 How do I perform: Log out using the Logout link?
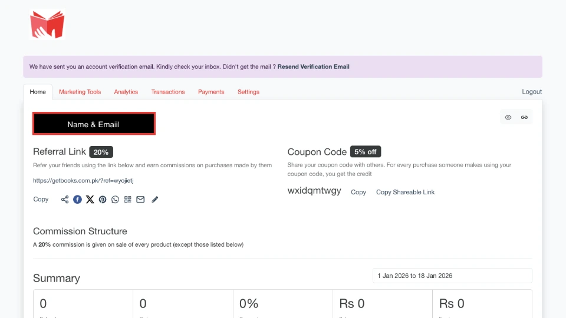click(531, 92)
